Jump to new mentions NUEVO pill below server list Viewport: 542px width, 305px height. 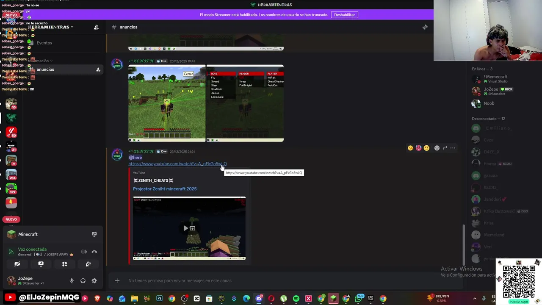click(11, 219)
